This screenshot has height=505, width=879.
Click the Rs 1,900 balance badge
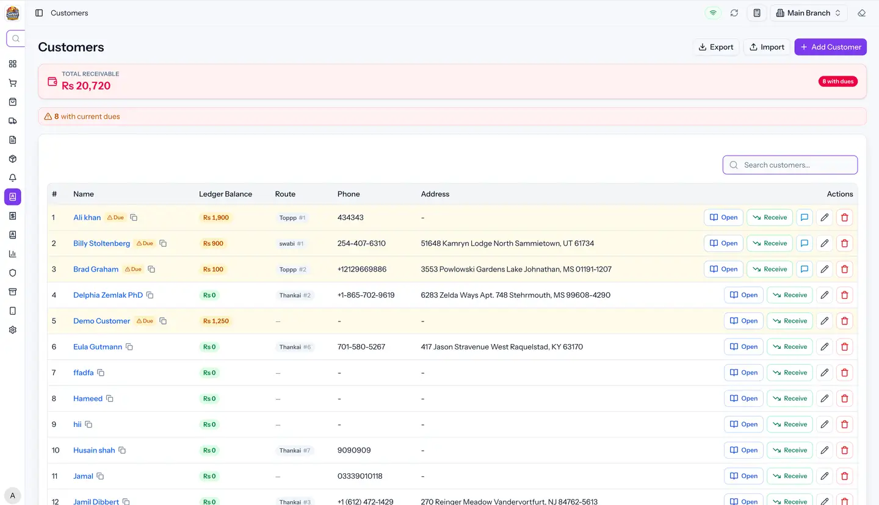coord(216,218)
